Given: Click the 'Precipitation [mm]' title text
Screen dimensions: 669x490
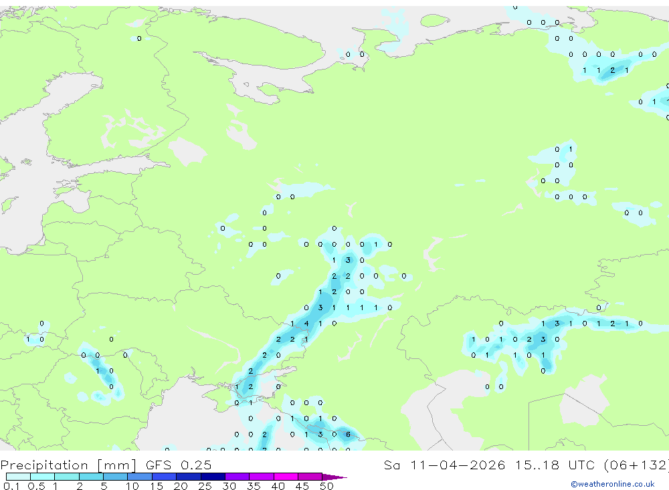Looking at the screenshot, I should pyautogui.click(x=69, y=465).
